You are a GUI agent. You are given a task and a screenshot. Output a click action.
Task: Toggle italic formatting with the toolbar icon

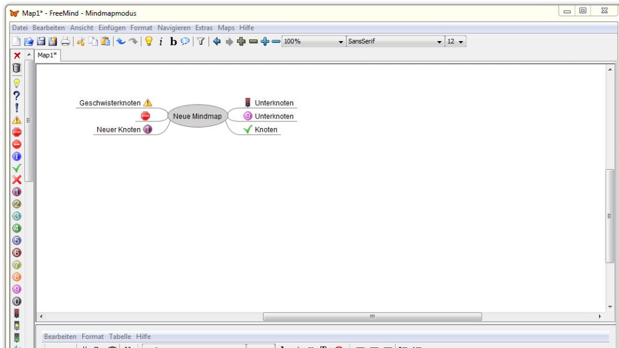coord(161,42)
